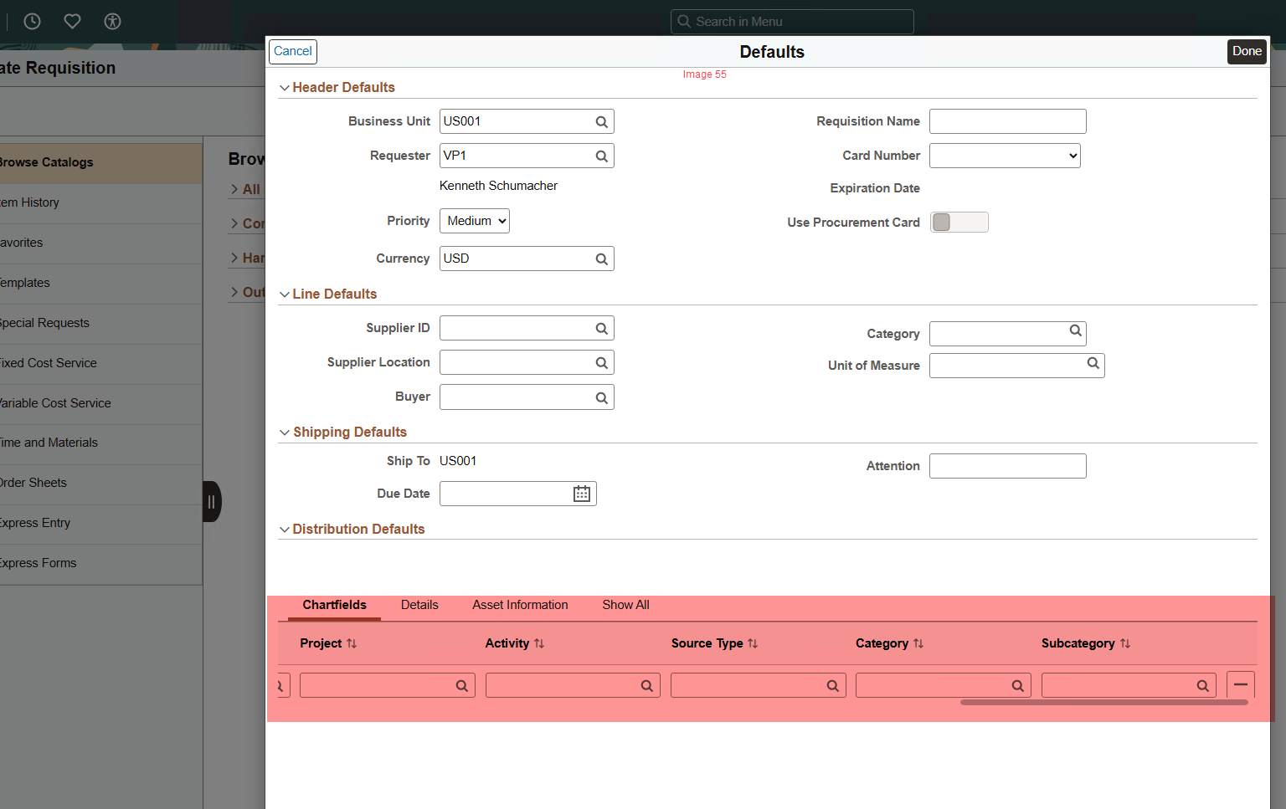Click the Attention input field
The image size is (1286, 809).
pos(1008,466)
